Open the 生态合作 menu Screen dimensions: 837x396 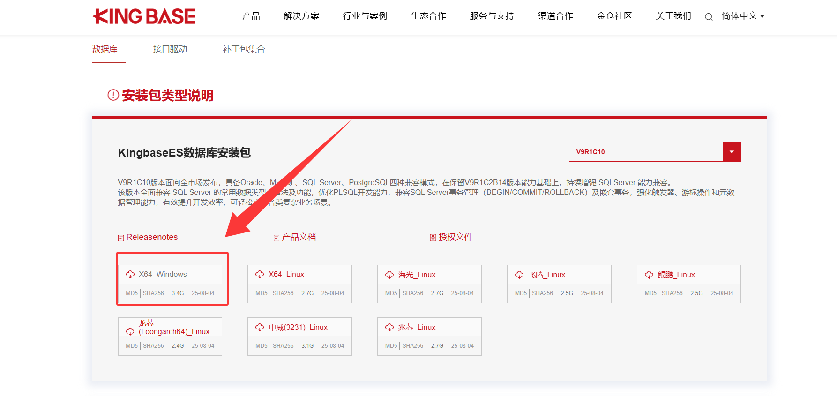(428, 16)
